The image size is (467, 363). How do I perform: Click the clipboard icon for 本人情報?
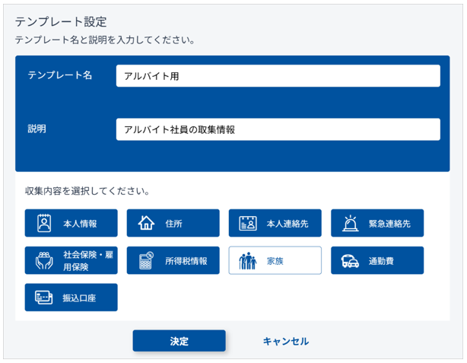(x=43, y=224)
